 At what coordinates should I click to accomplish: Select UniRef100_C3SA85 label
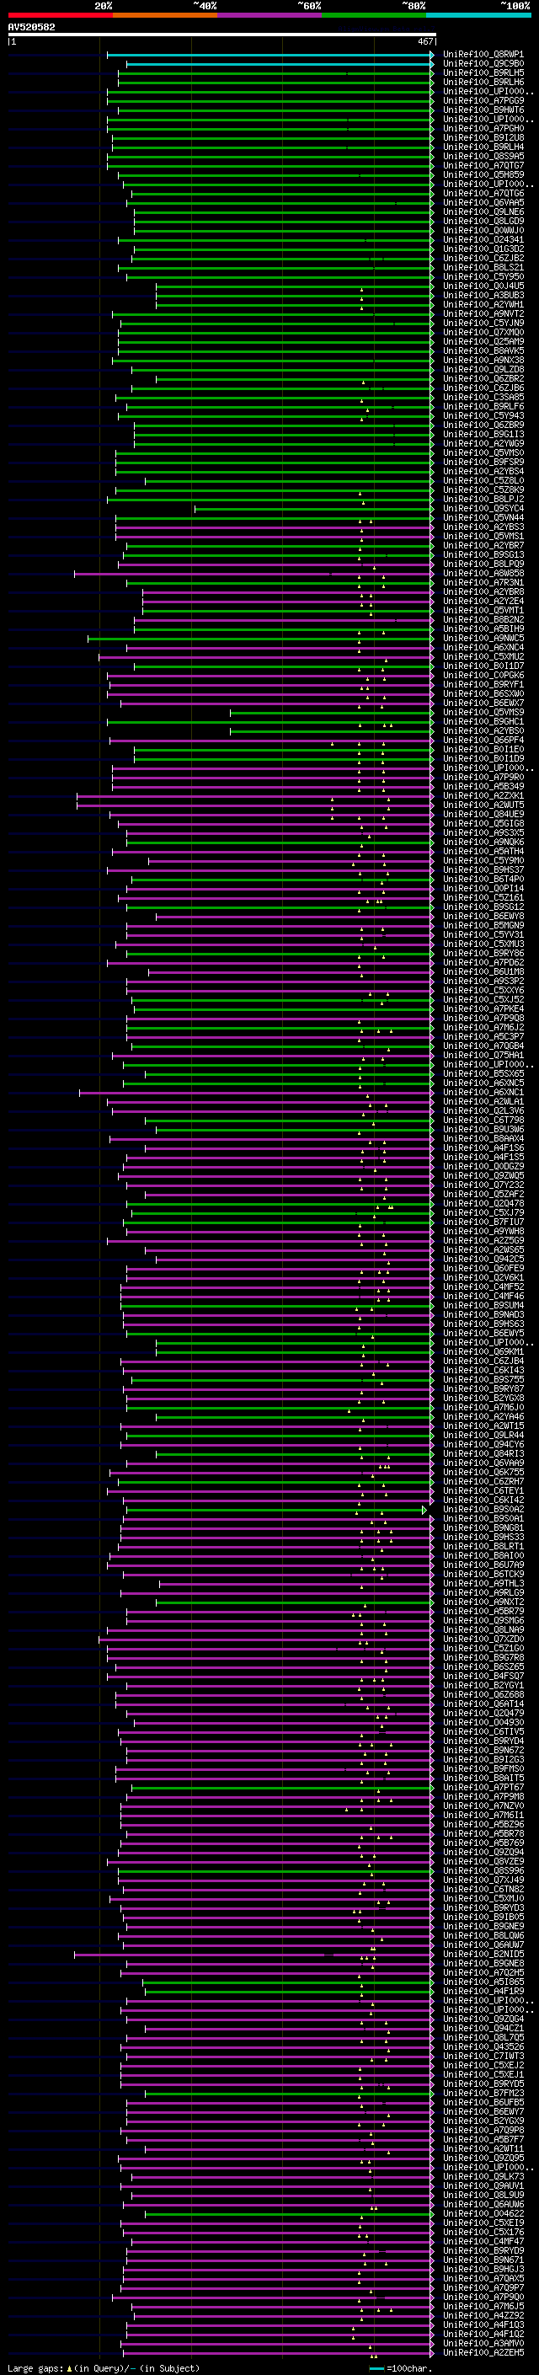pyautogui.click(x=483, y=398)
